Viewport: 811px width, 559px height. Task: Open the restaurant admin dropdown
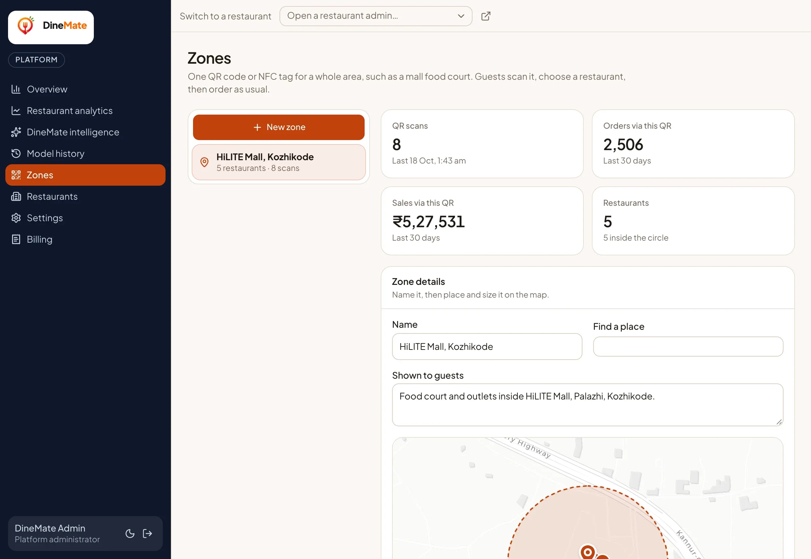[376, 16]
